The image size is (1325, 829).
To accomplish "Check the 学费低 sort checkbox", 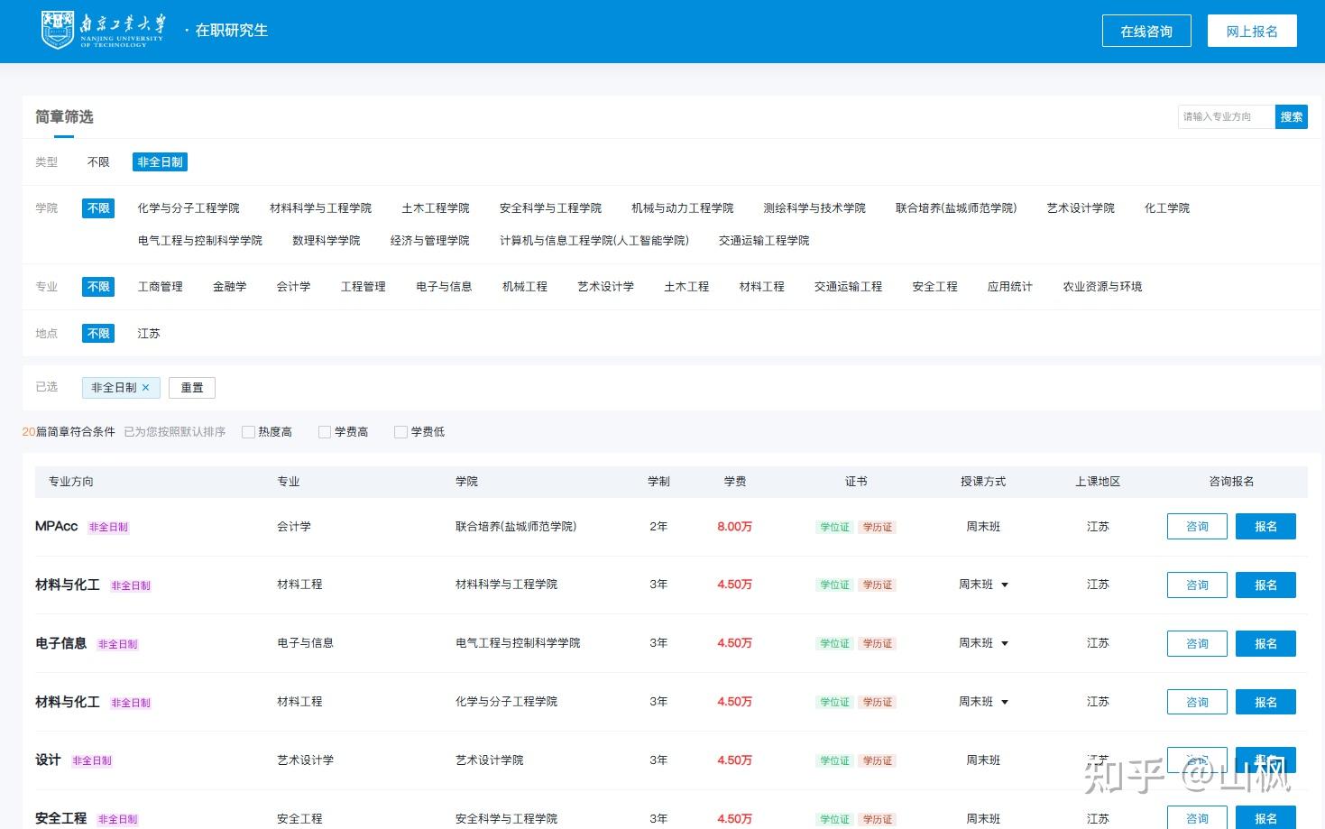I will pos(401,432).
